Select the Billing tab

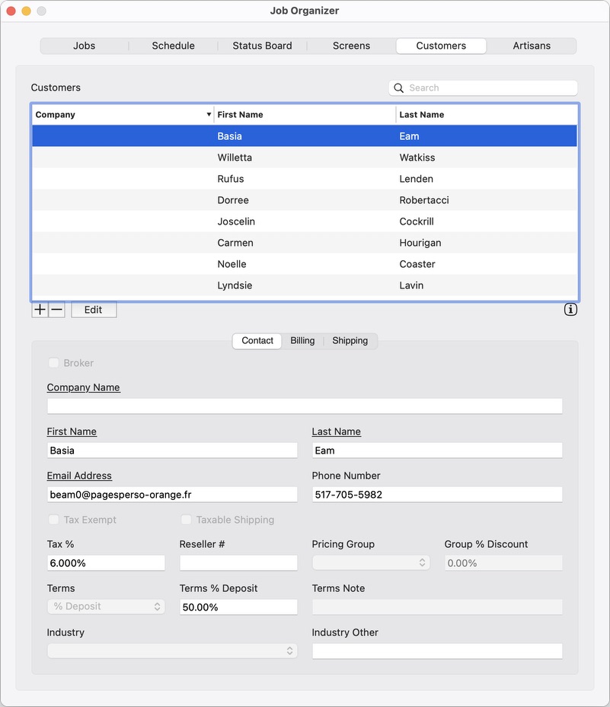tap(302, 341)
